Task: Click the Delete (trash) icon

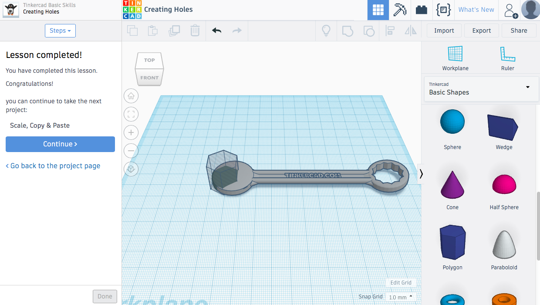Action: 195,30
